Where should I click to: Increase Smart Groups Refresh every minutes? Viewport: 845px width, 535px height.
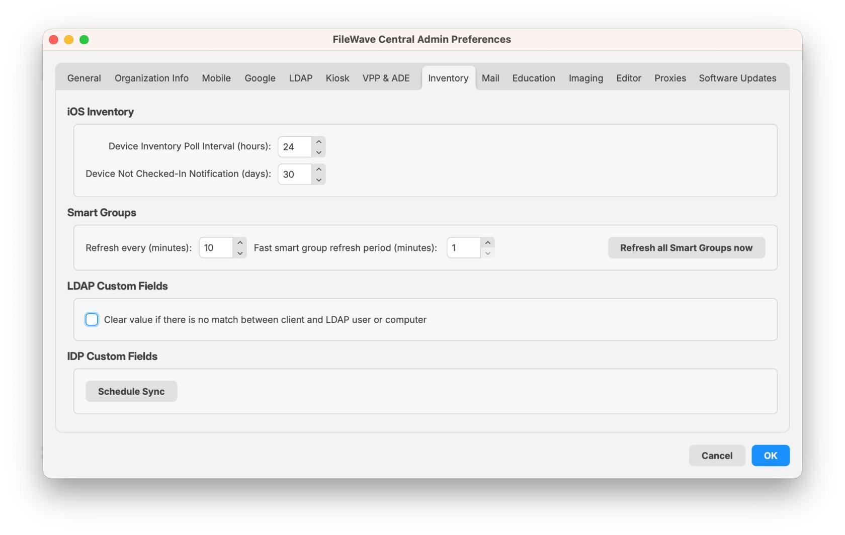[240, 243]
